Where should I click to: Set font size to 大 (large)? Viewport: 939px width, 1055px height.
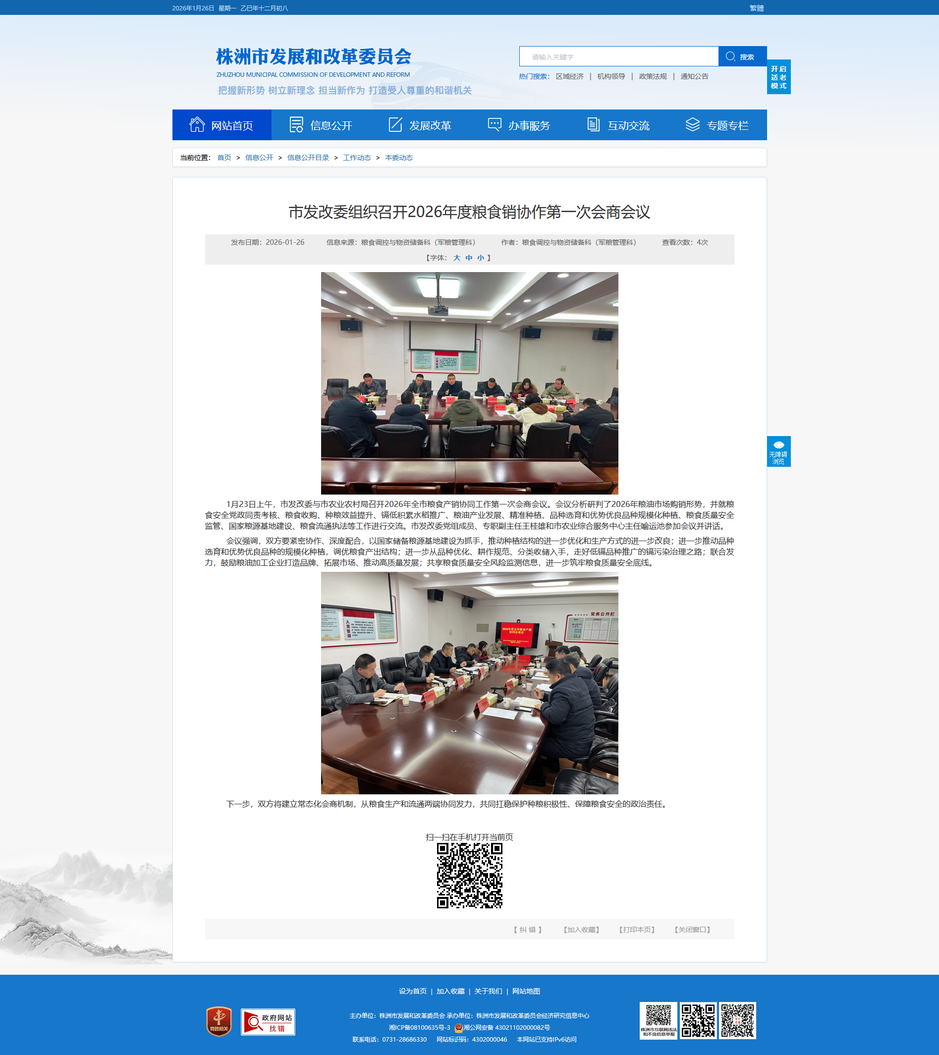coord(456,258)
